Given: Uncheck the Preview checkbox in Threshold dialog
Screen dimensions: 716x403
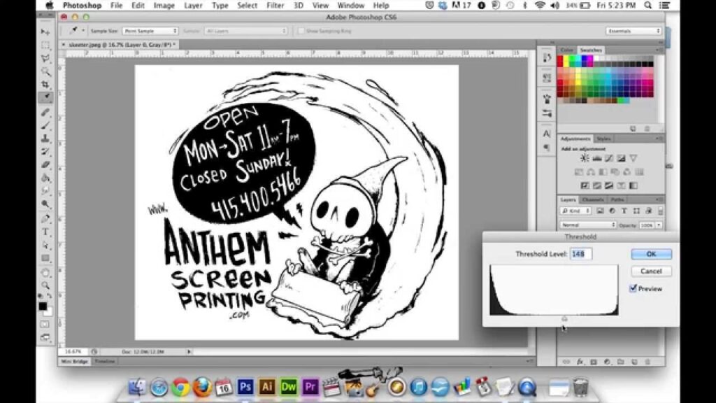Looking at the screenshot, I should tap(633, 288).
